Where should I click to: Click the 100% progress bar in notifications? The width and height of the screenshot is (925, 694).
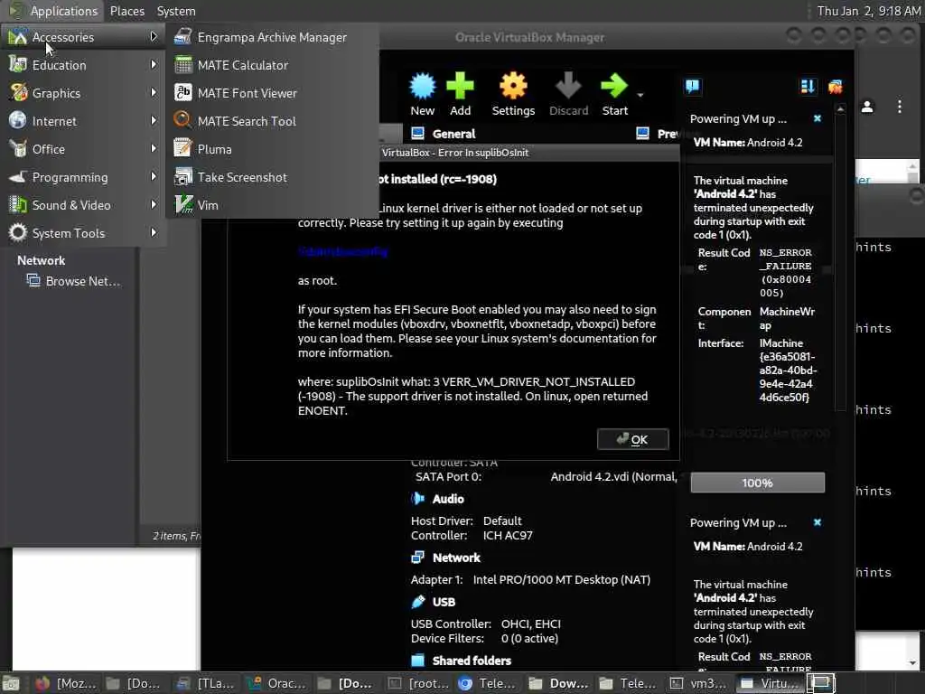(x=758, y=483)
